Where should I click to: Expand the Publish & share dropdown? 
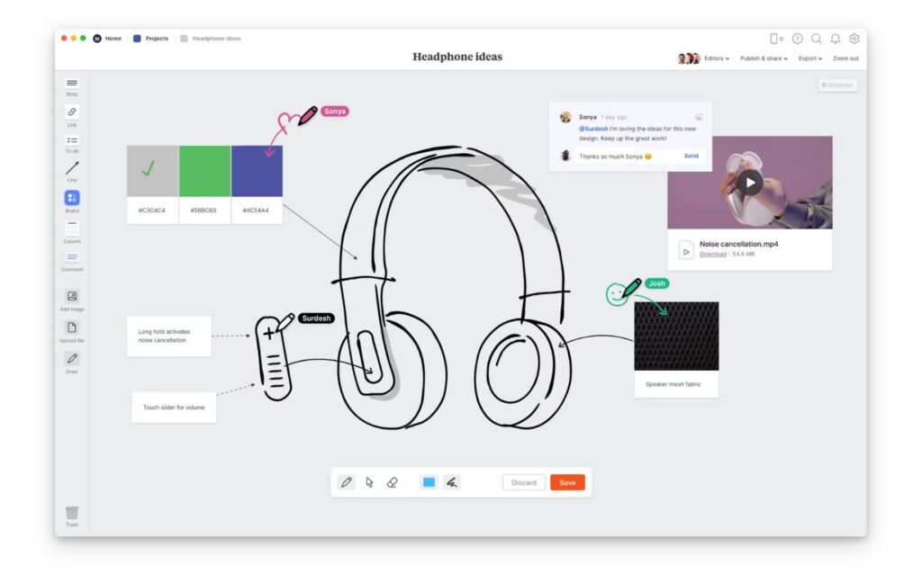point(764,58)
